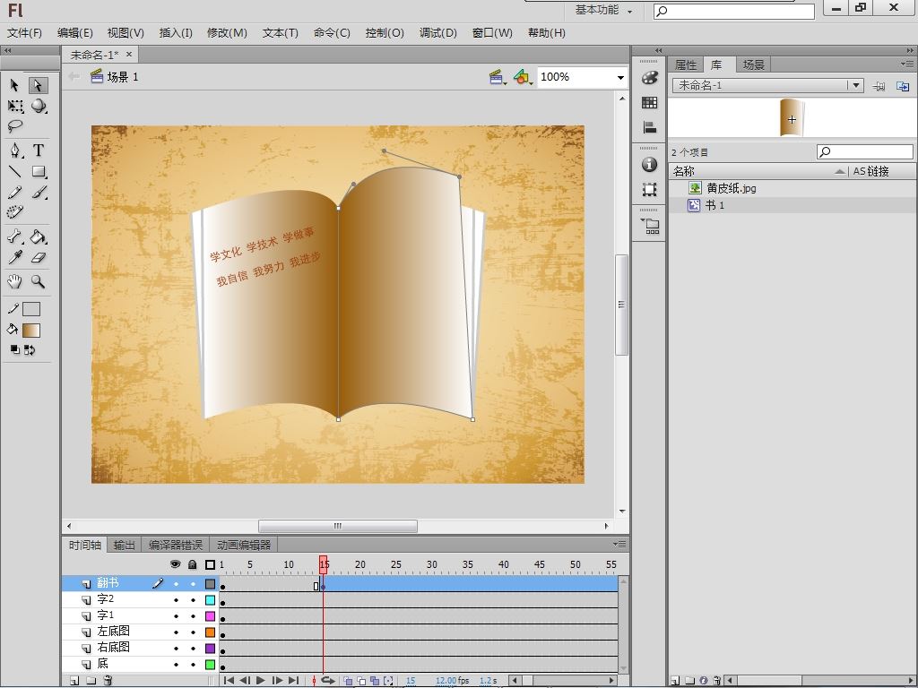Select the Subselection tool

38,85
